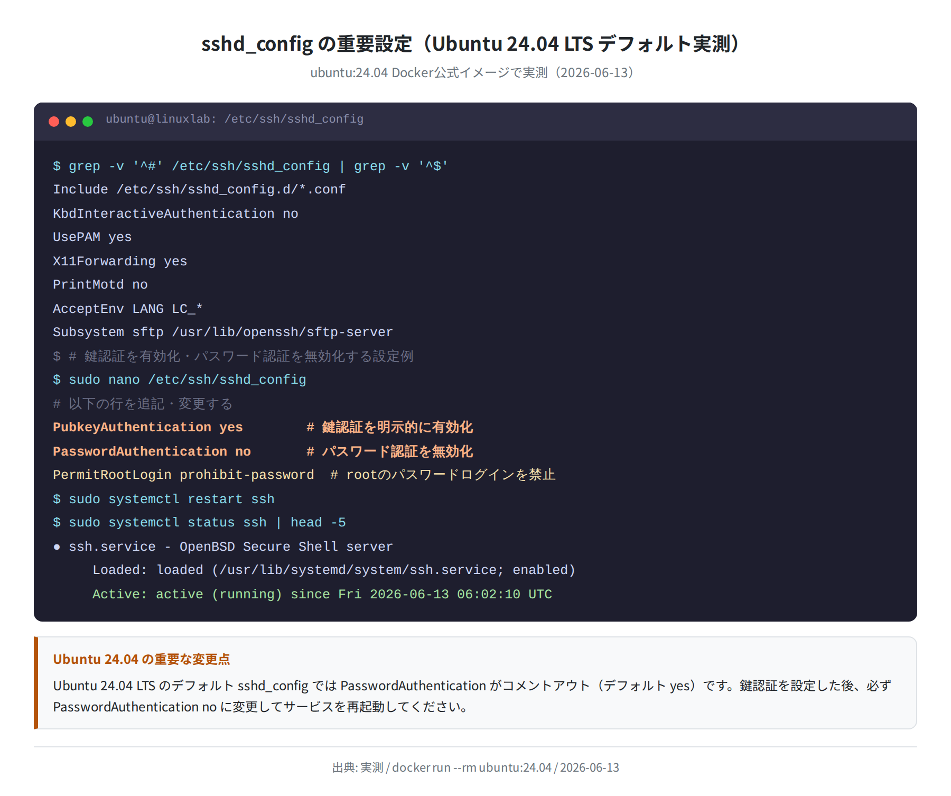Screen dimensions: 951x796
Task: Click the ssh.service OpenBSD Secure Shell line
Action: click(223, 547)
